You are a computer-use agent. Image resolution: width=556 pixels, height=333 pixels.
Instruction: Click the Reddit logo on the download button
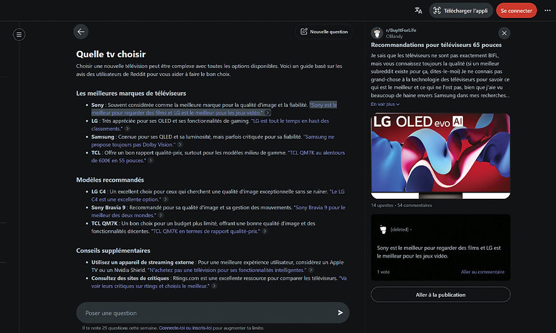(x=437, y=10)
